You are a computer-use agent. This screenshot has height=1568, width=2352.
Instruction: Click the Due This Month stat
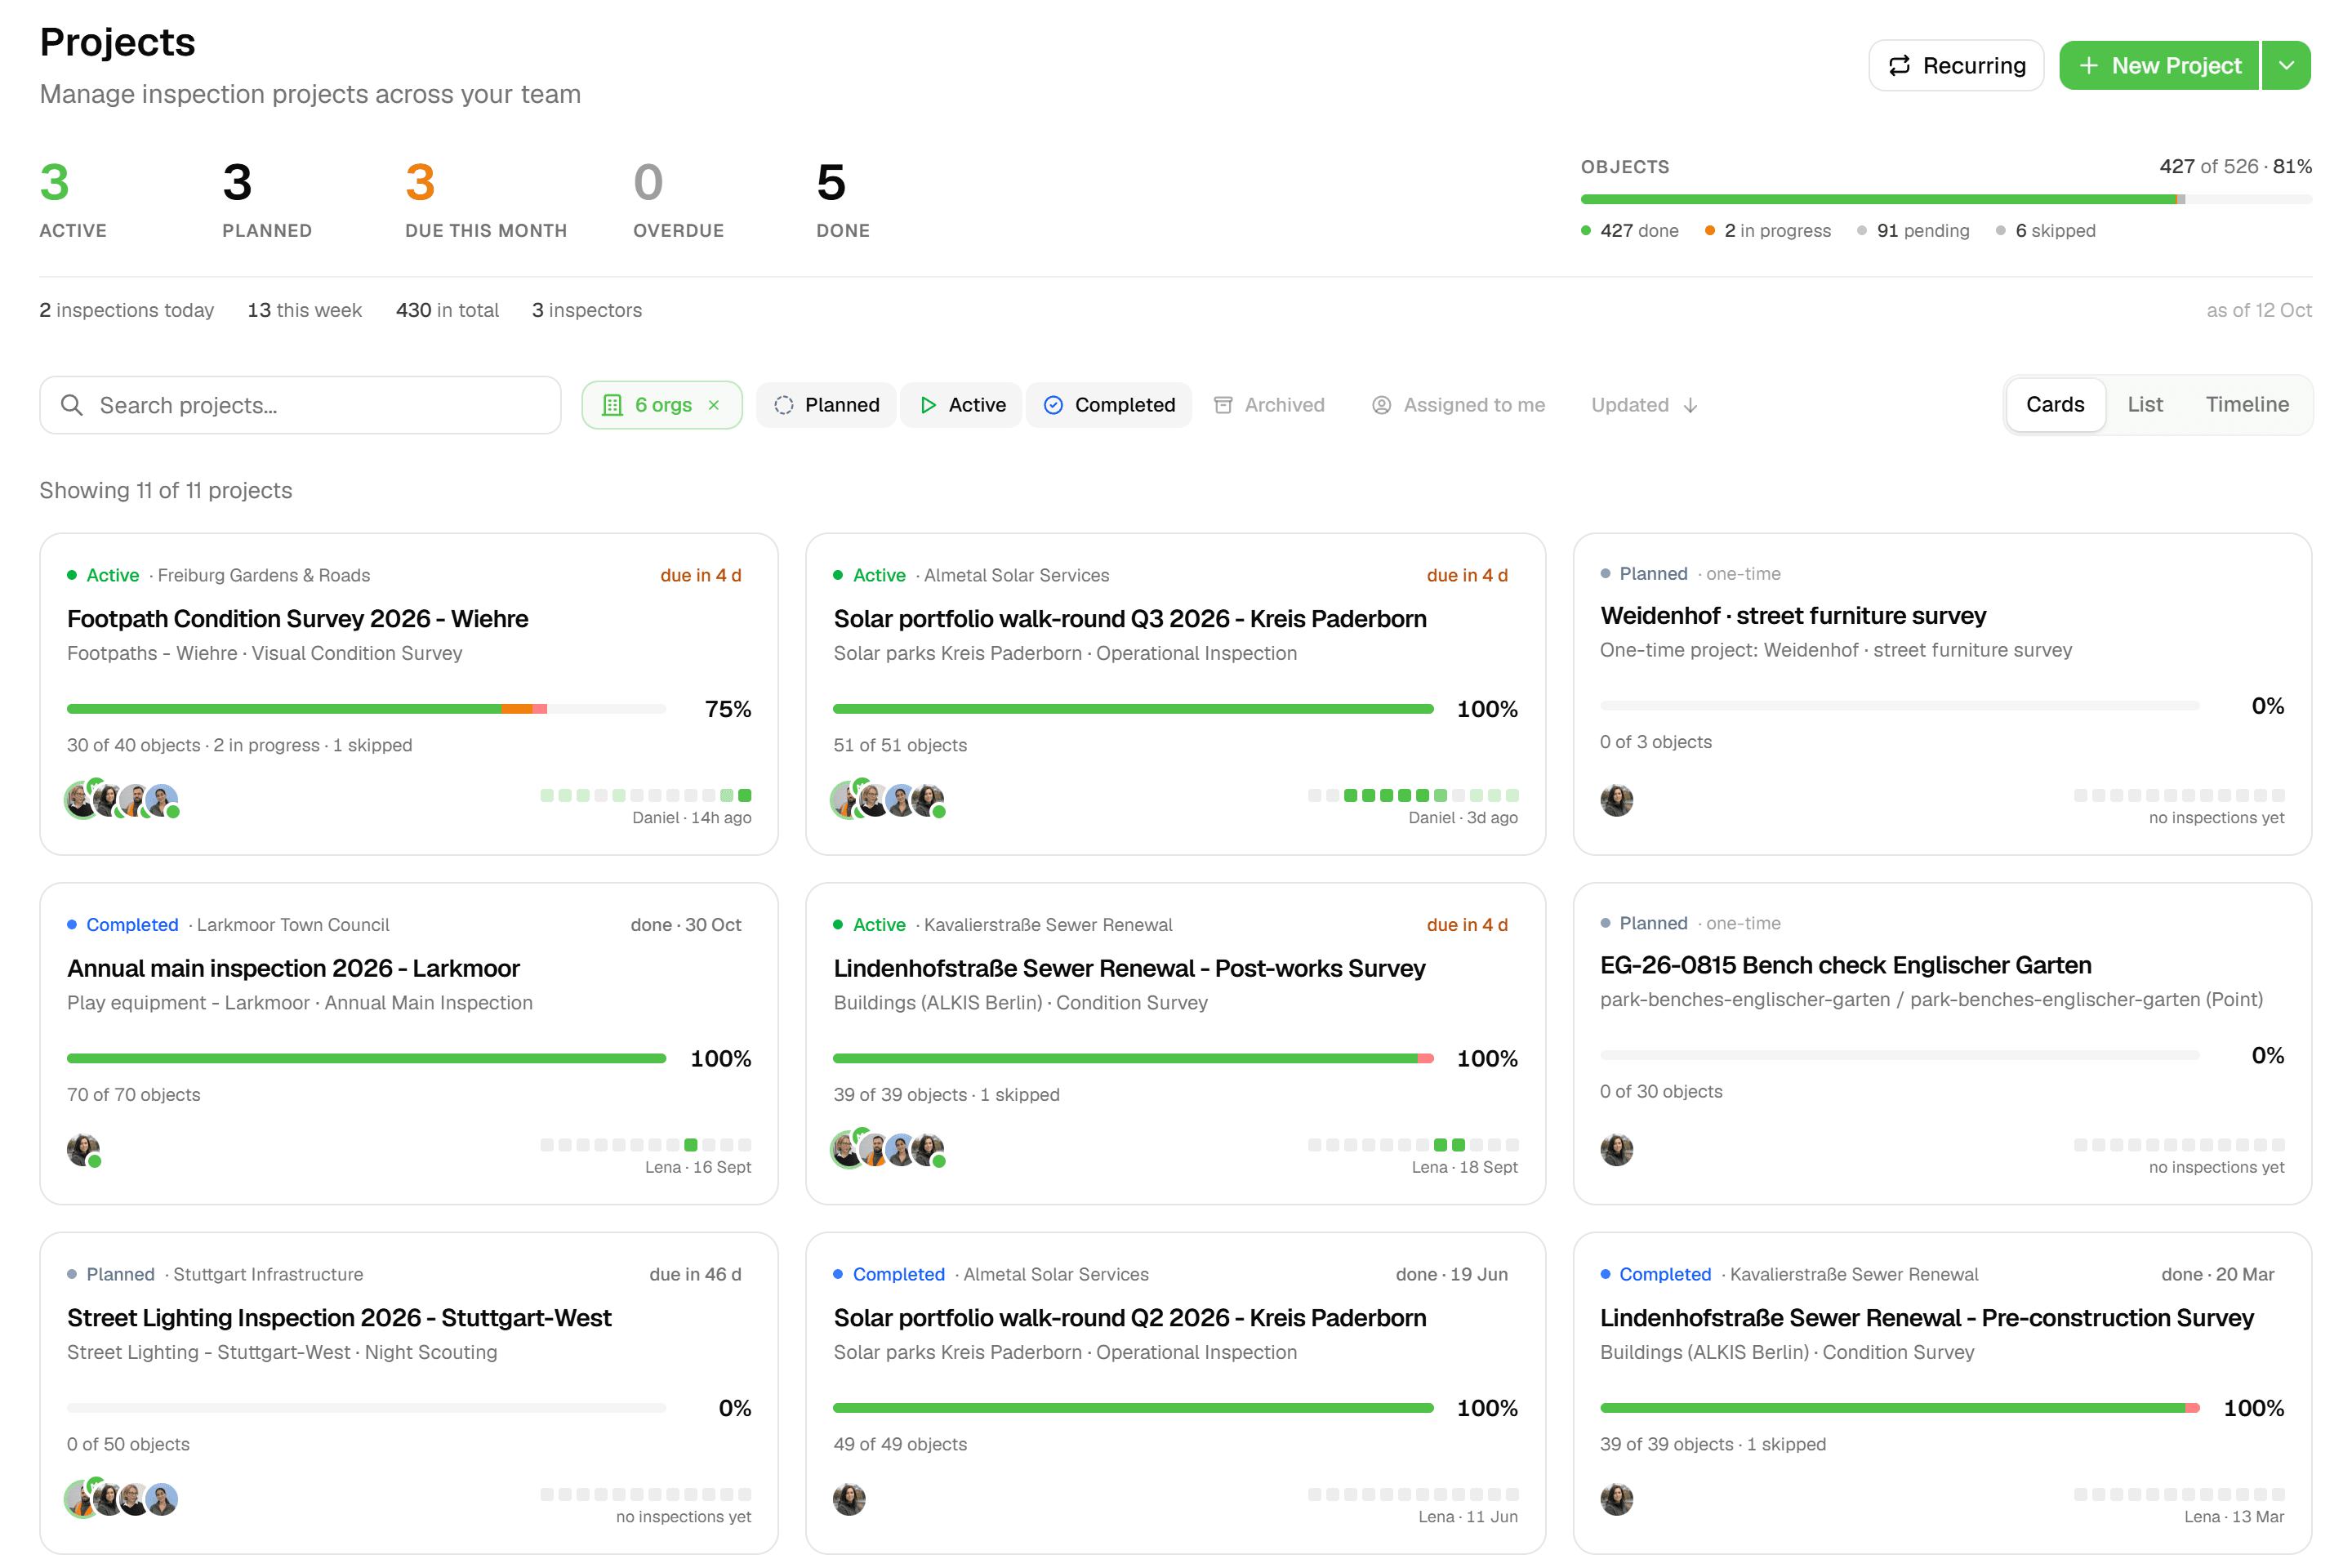486,200
